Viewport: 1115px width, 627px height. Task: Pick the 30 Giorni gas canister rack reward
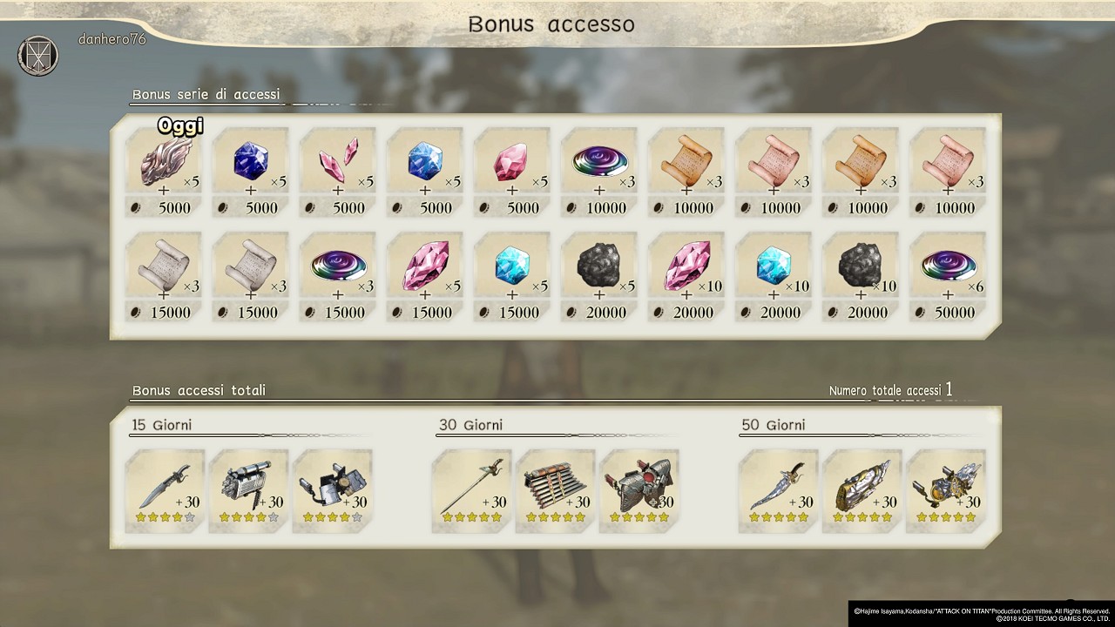point(555,488)
